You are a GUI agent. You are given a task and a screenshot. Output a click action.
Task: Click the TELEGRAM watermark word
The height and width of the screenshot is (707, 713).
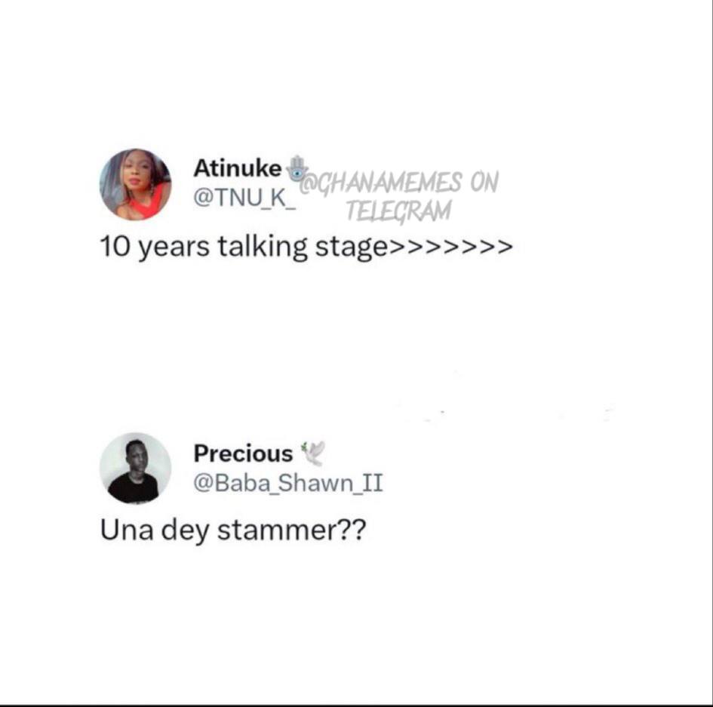[398, 211]
